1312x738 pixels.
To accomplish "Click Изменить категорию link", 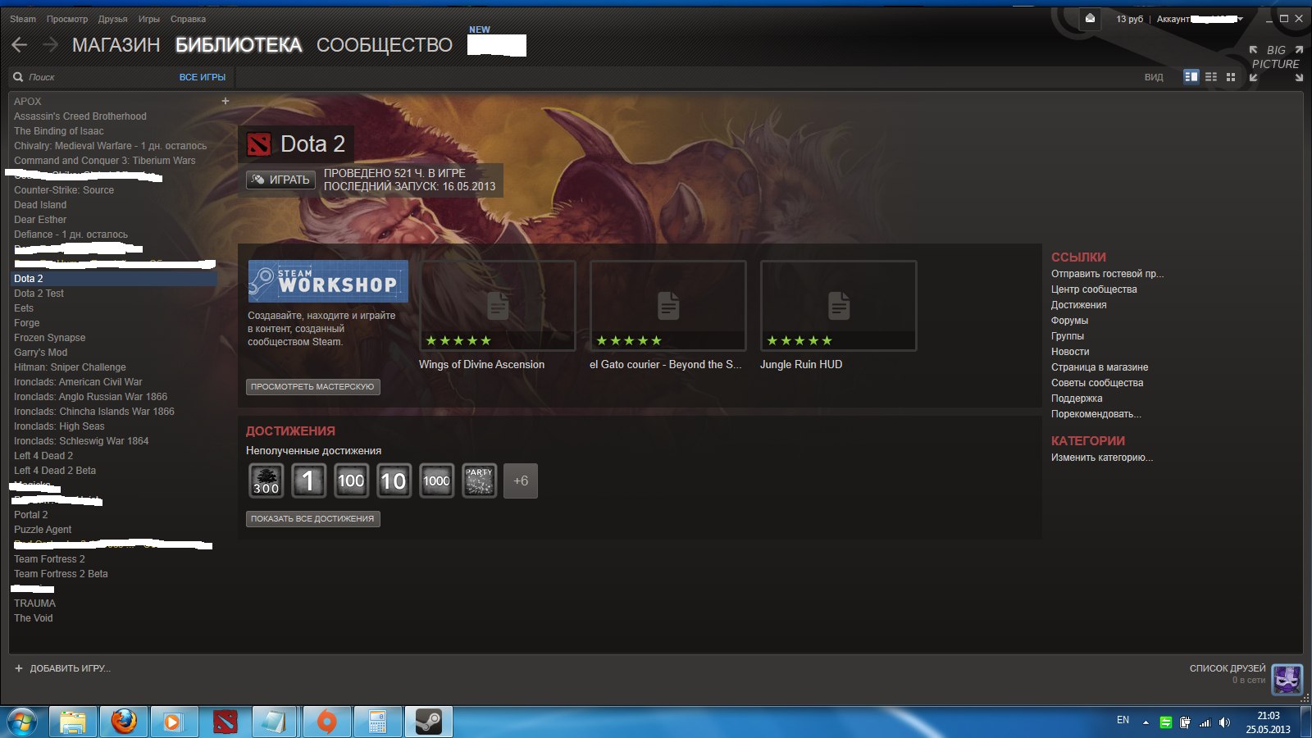I will [1102, 458].
